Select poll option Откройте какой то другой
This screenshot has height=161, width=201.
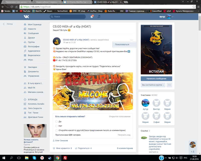[56, 130]
